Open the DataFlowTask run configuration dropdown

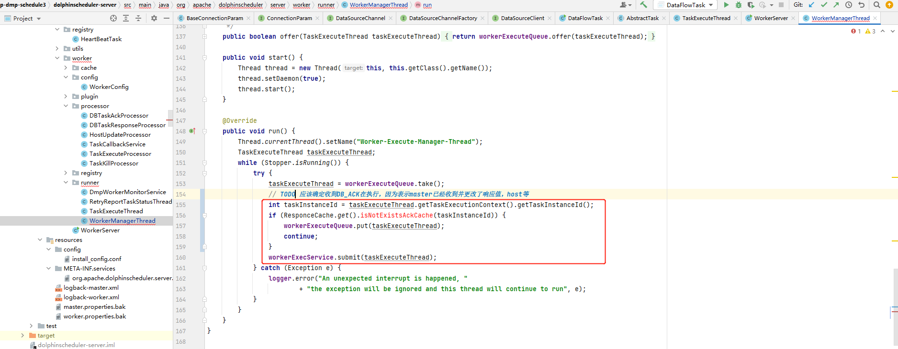[685, 5]
